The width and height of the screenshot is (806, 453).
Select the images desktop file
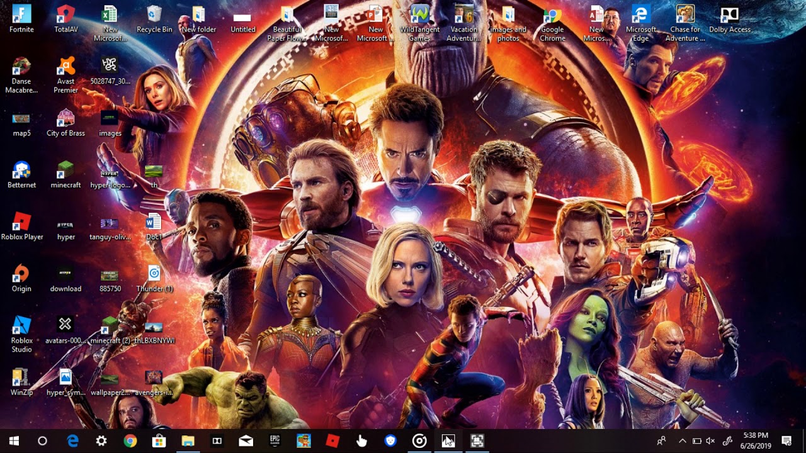pos(110,123)
